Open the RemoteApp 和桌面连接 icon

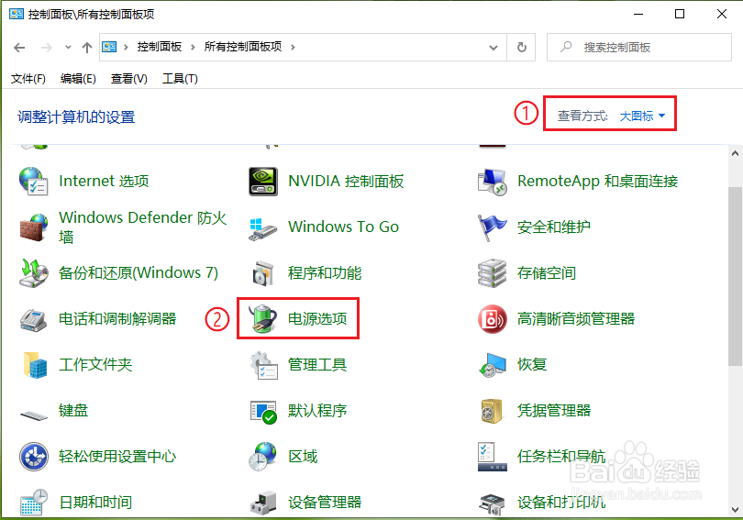[x=493, y=182]
